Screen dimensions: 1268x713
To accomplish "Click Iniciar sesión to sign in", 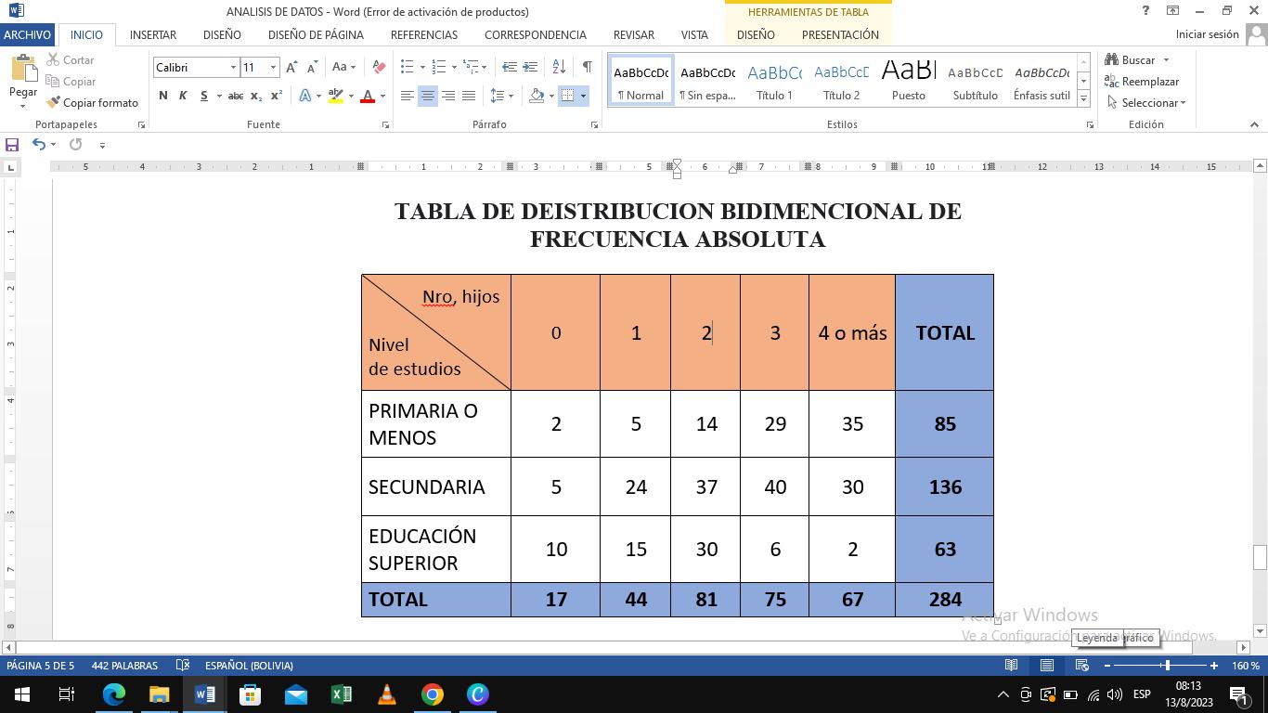I will pos(1208,34).
